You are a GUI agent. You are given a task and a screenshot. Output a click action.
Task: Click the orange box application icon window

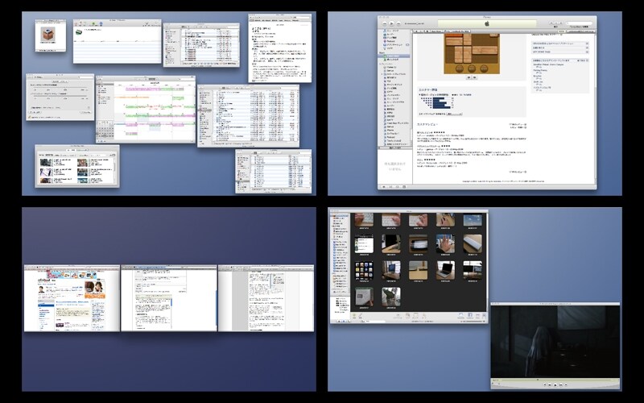pos(50,38)
